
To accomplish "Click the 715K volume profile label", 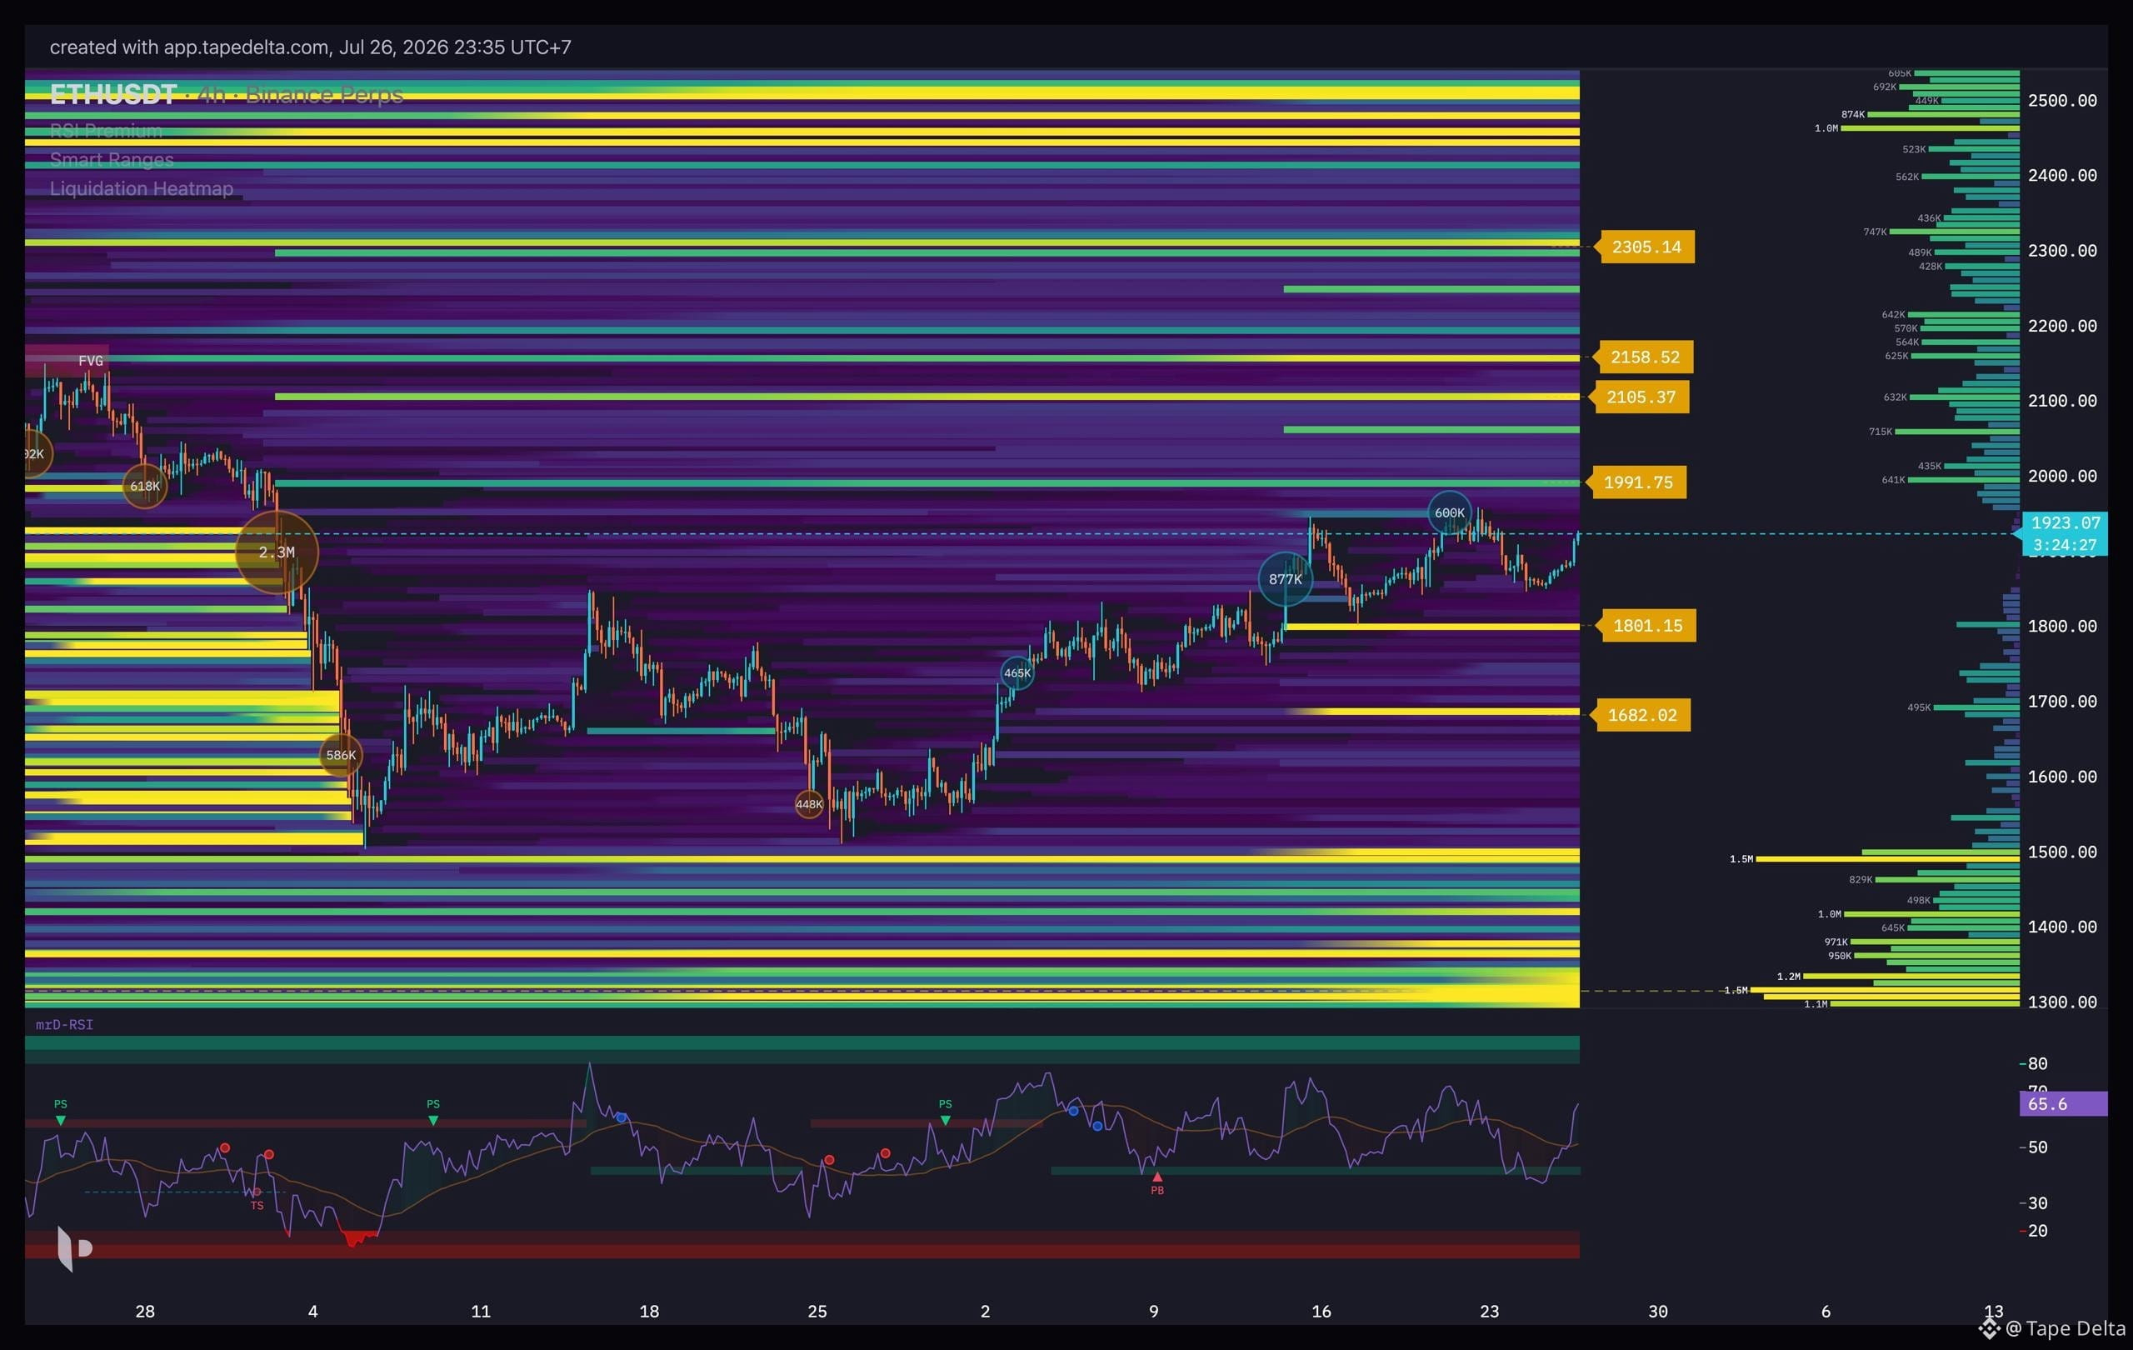I will coord(1880,432).
